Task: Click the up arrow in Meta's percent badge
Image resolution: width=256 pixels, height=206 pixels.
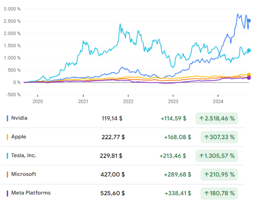Action: click(x=207, y=193)
